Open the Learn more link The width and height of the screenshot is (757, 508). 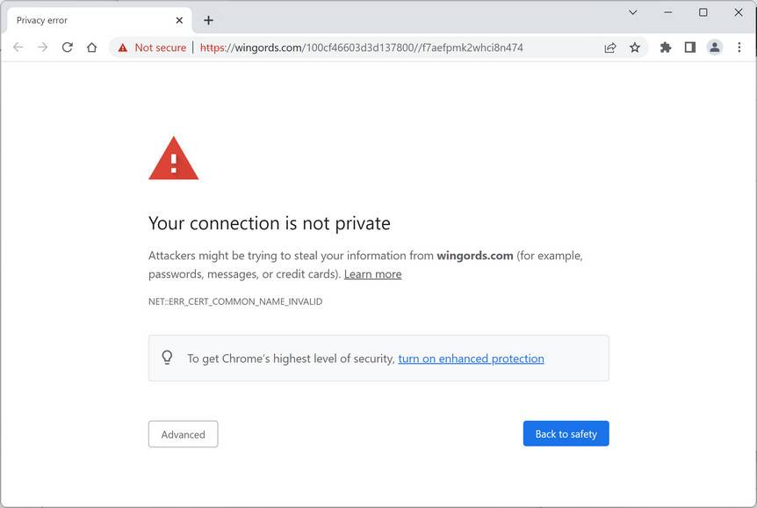(372, 274)
